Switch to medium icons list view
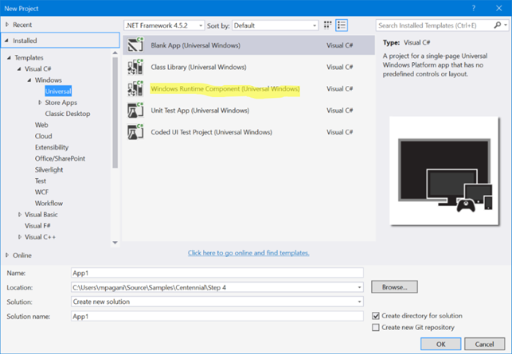This screenshot has height=354, width=512. coord(342,25)
